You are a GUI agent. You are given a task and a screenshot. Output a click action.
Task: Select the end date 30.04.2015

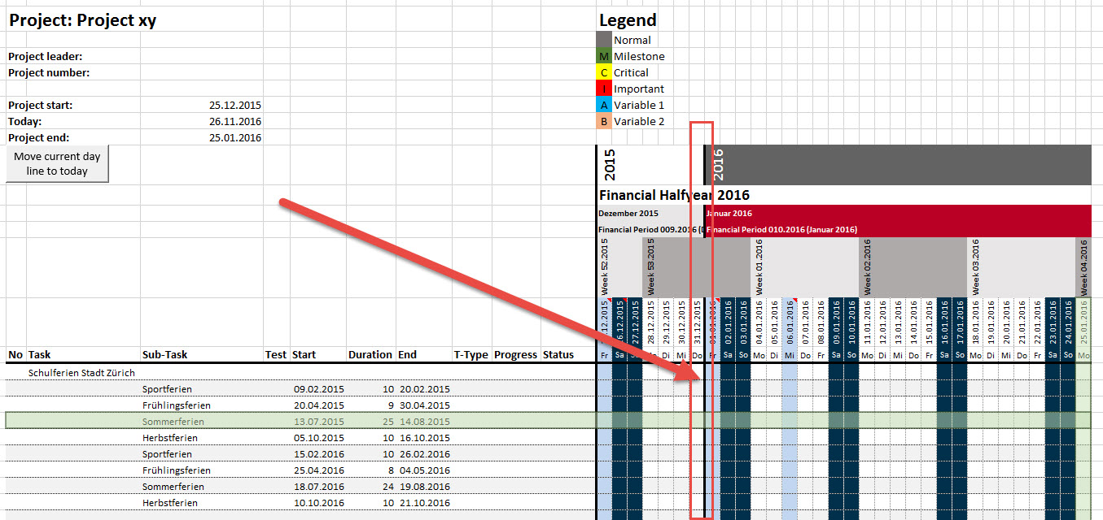(x=424, y=405)
